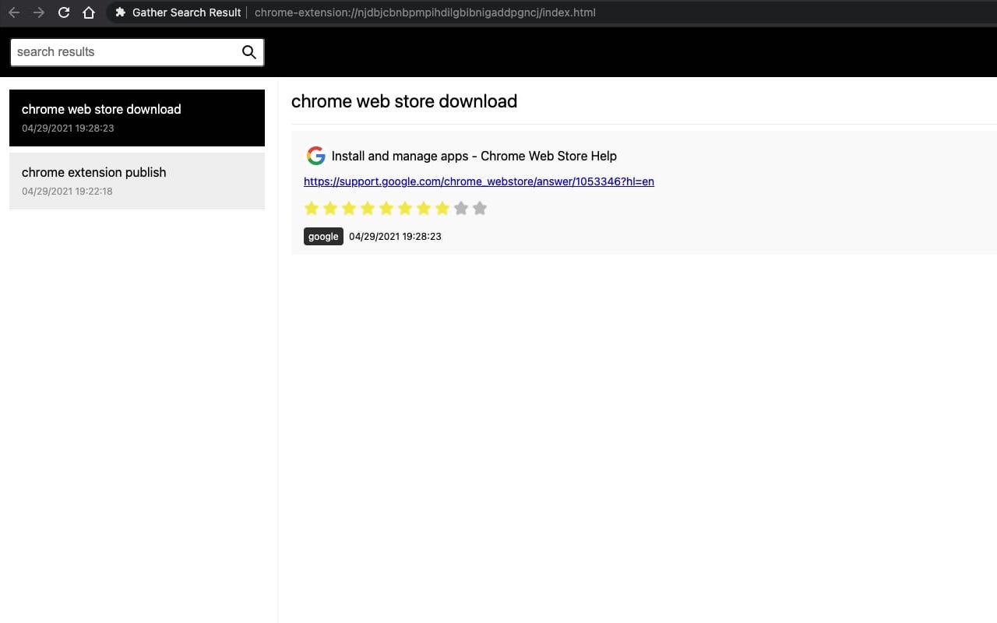Reload the page with the refresh icon
Viewport: 997px width, 623px height.
point(64,12)
